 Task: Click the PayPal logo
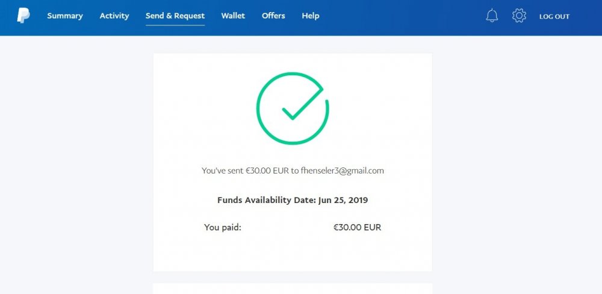coord(23,16)
